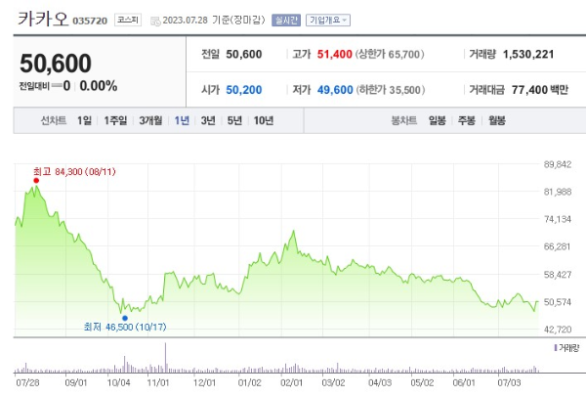Click the red 최고 84,300 marker dot
The image size is (586, 397).
36,181
